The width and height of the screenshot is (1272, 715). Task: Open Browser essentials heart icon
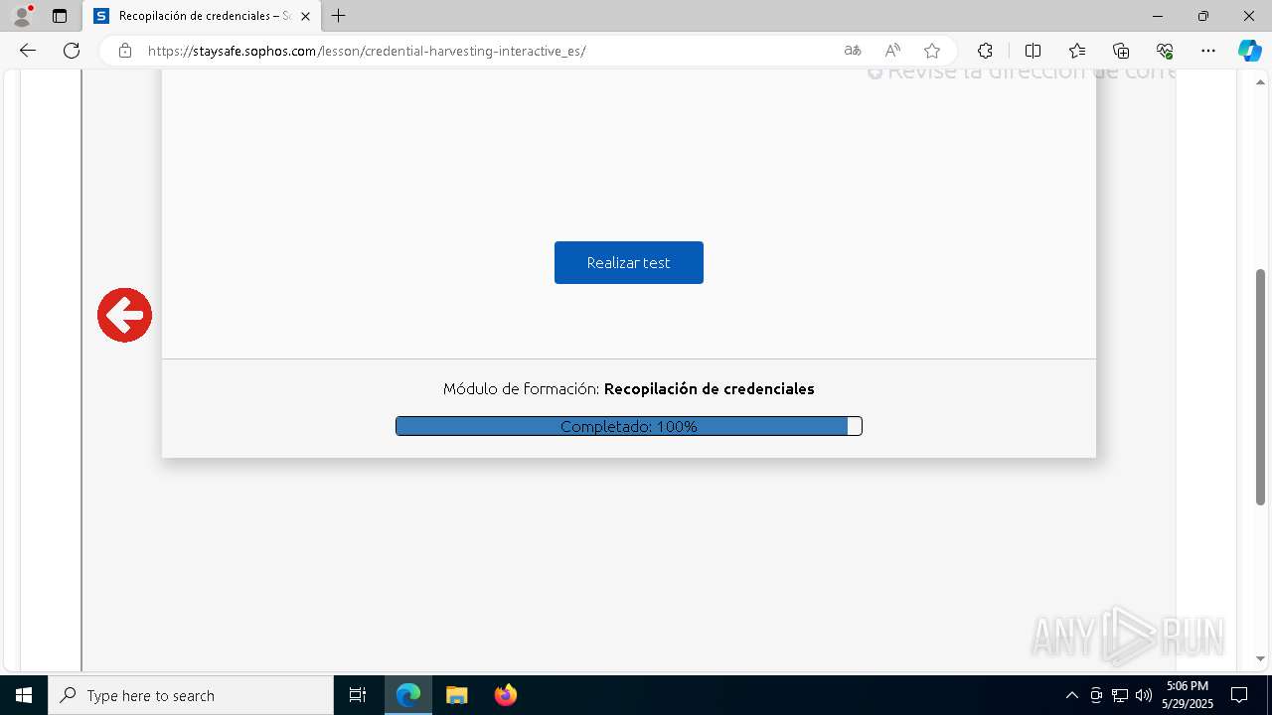click(1165, 51)
